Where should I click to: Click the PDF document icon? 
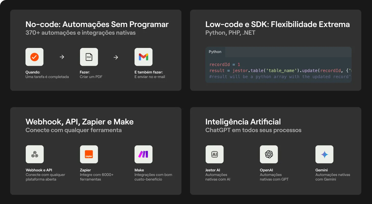tap(89, 57)
